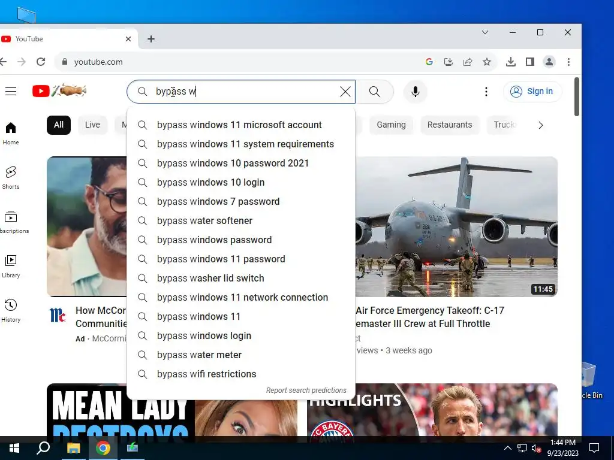This screenshot has height=460, width=614.
Task: Go to Home in sidebar
Action: coord(11,134)
